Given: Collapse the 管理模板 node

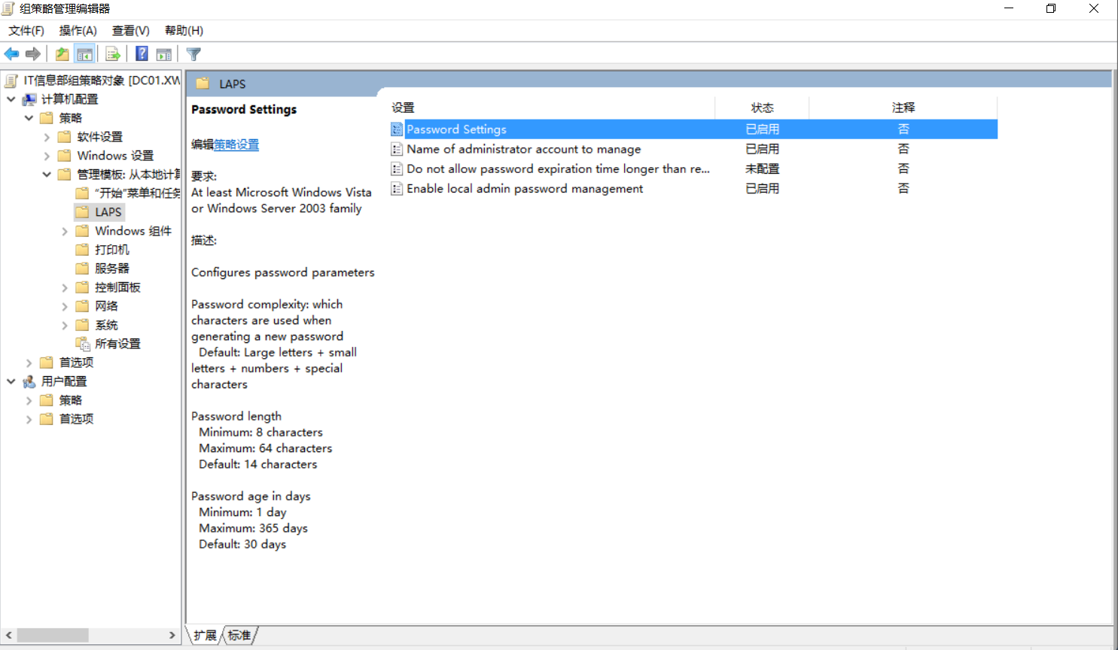Looking at the screenshot, I should (47, 175).
